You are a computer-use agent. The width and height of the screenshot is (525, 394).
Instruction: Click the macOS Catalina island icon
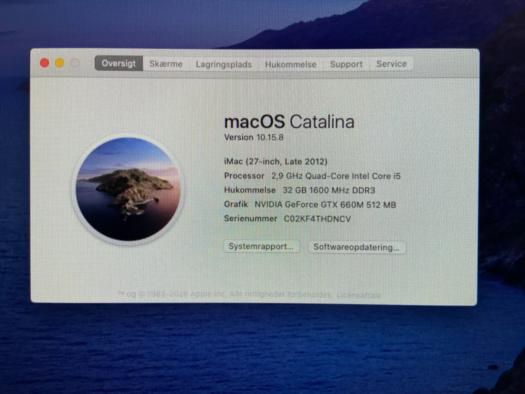click(128, 189)
